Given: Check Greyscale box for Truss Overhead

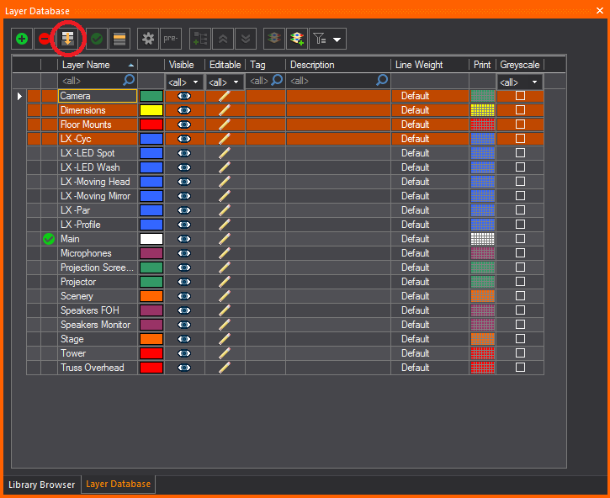Looking at the screenshot, I should click(x=520, y=368).
